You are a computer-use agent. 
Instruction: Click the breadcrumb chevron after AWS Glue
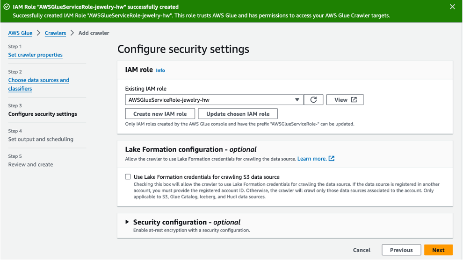coord(39,33)
